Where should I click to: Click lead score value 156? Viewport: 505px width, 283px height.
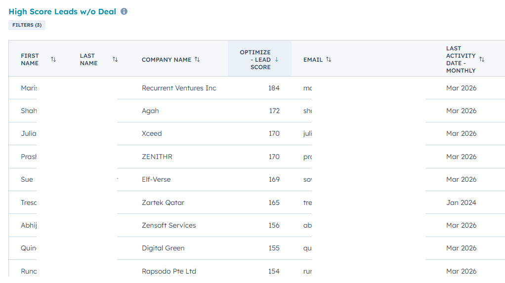[x=274, y=225]
